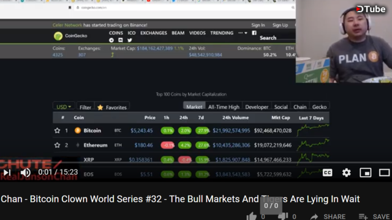Click Bitcoin 7-day sparkline chart
The width and height of the screenshot is (392, 220).
(x=313, y=130)
